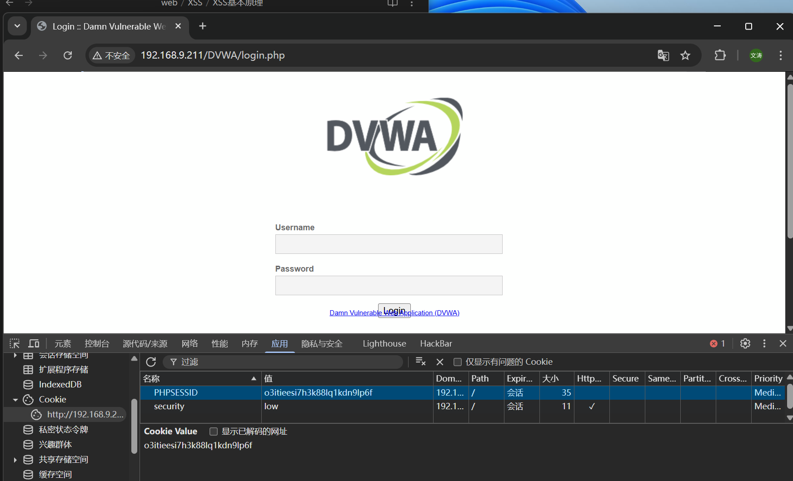The image size is (793, 481).
Task: Clear all cookies using the filter-clear icon
Action: 420,362
